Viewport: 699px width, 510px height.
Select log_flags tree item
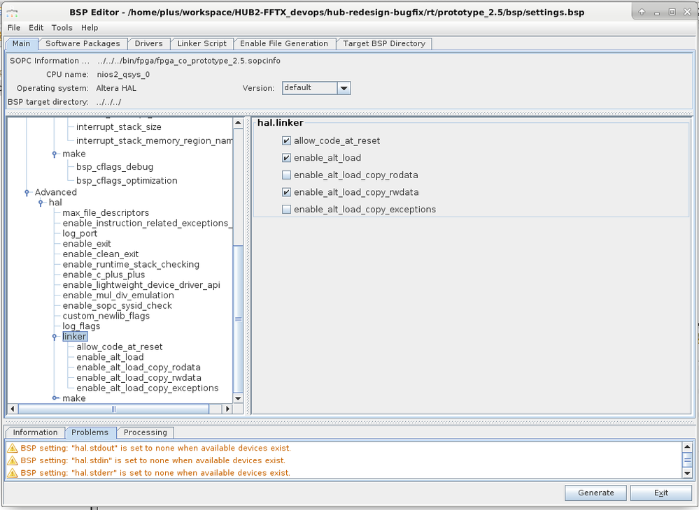(x=81, y=326)
